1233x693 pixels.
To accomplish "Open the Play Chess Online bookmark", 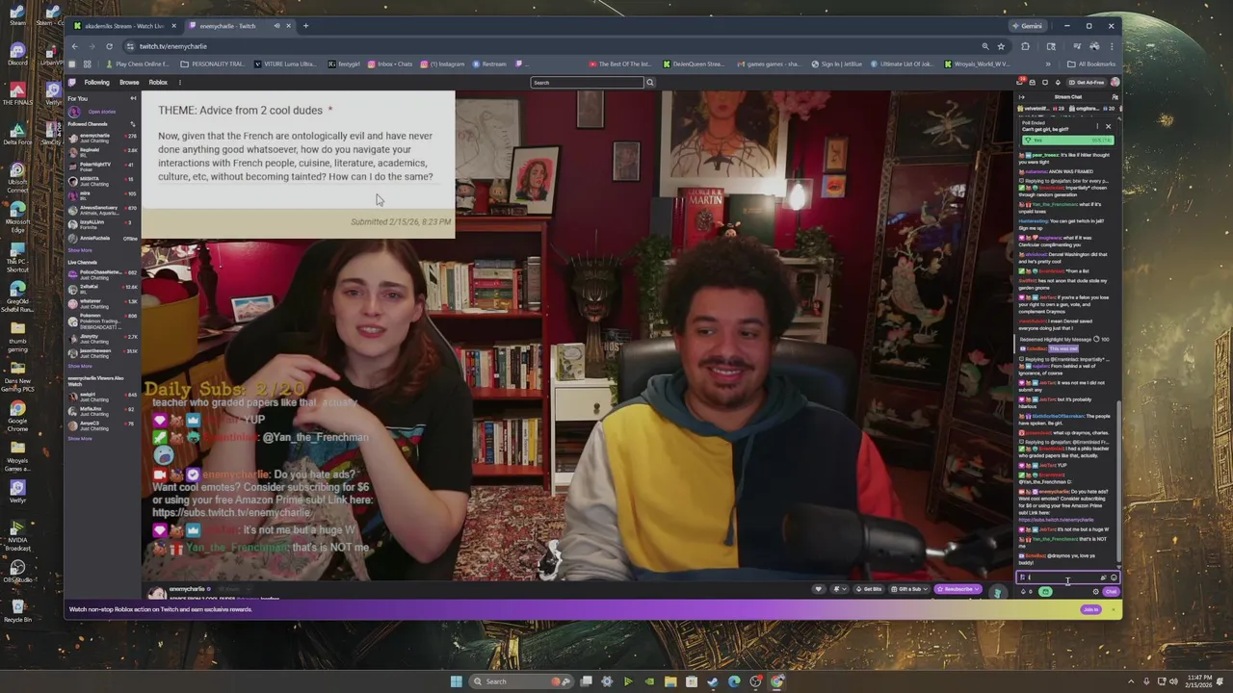I will pyautogui.click(x=138, y=64).
